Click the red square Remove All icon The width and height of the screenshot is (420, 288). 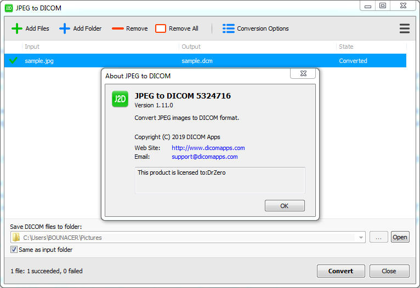click(161, 28)
